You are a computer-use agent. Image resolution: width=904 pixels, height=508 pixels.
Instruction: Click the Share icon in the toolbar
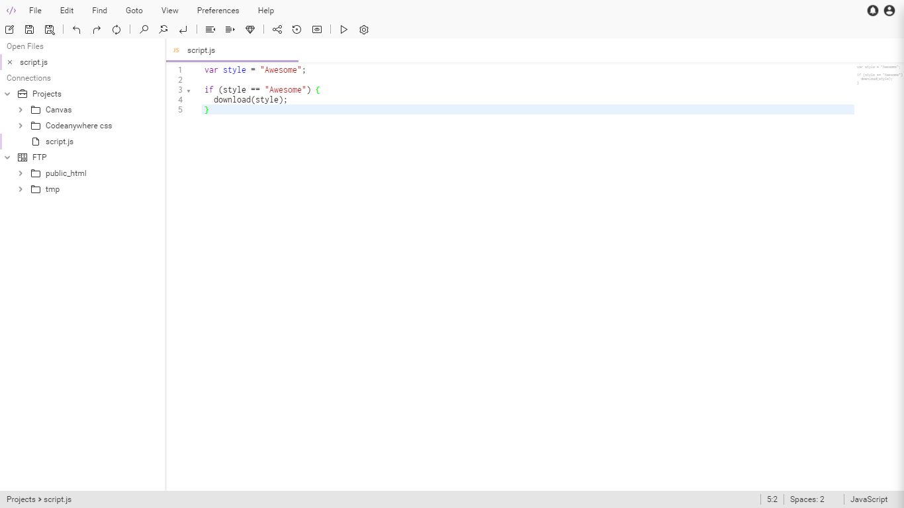[277, 29]
